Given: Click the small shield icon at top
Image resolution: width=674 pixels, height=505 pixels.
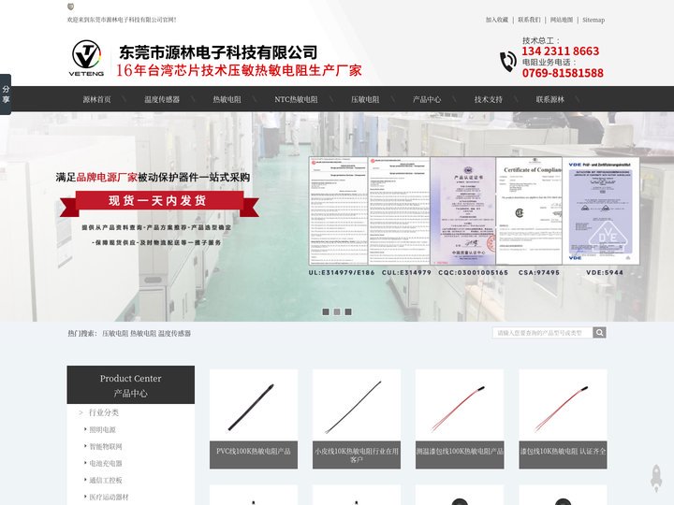Looking at the screenshot, I should tap(71, 7).
